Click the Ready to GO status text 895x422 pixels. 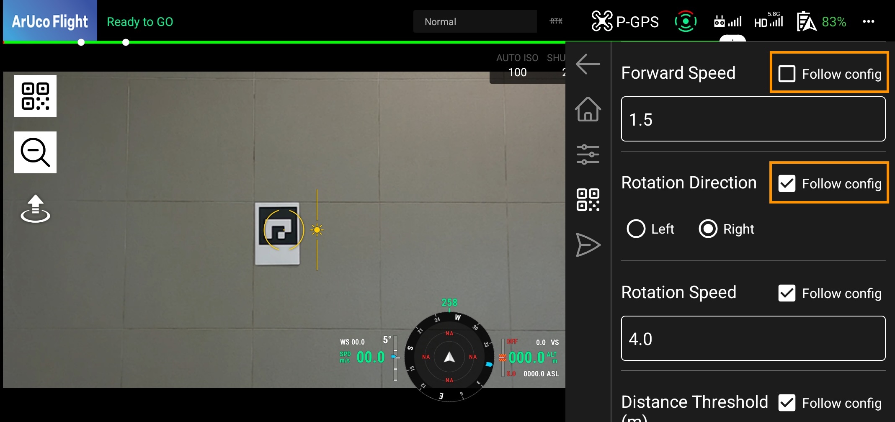[x=140, y=21]
